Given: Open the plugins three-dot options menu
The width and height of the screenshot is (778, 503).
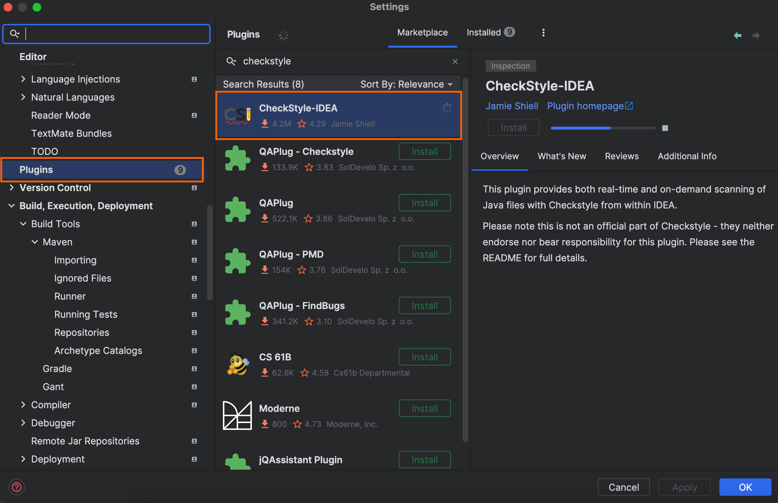Looking at the screenshot, I should click(543, 33).
